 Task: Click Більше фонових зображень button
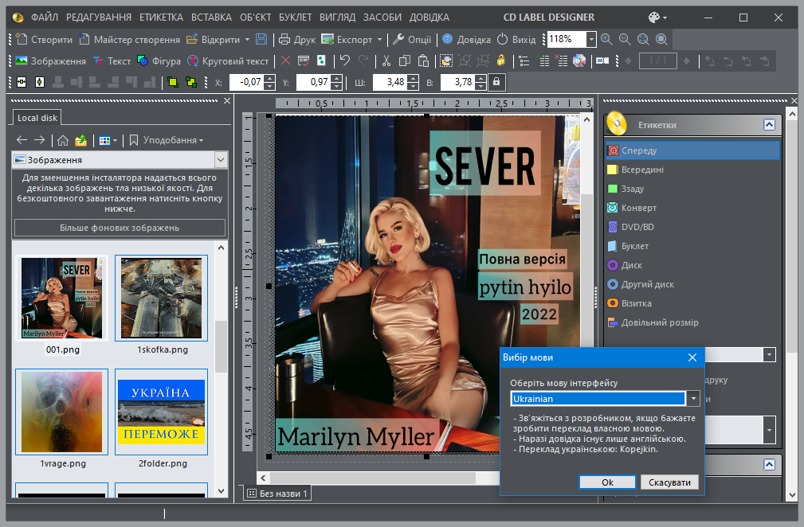(x=120, y=228)
